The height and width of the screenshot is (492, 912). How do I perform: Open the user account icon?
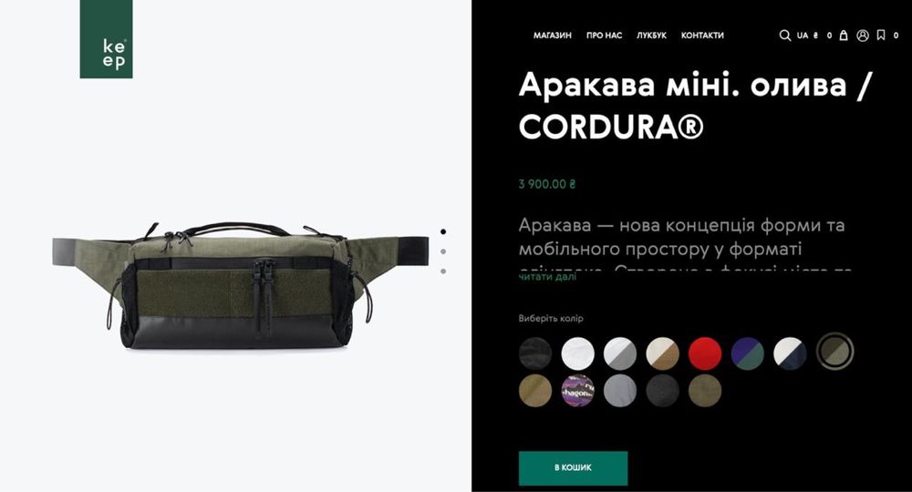(863, 36)
